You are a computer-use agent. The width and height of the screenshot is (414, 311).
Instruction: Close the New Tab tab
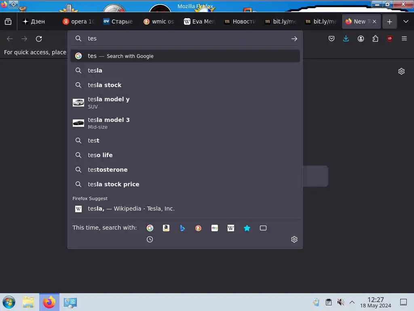[x=374, y=21]
